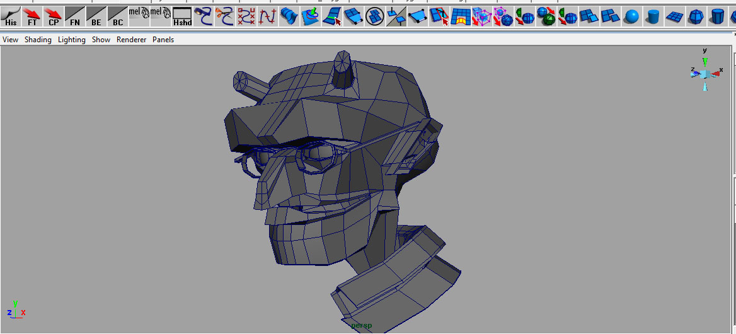Screen dimensions: 736x334
Task: Click the His (history) shelf button
Action: (11, 16)
